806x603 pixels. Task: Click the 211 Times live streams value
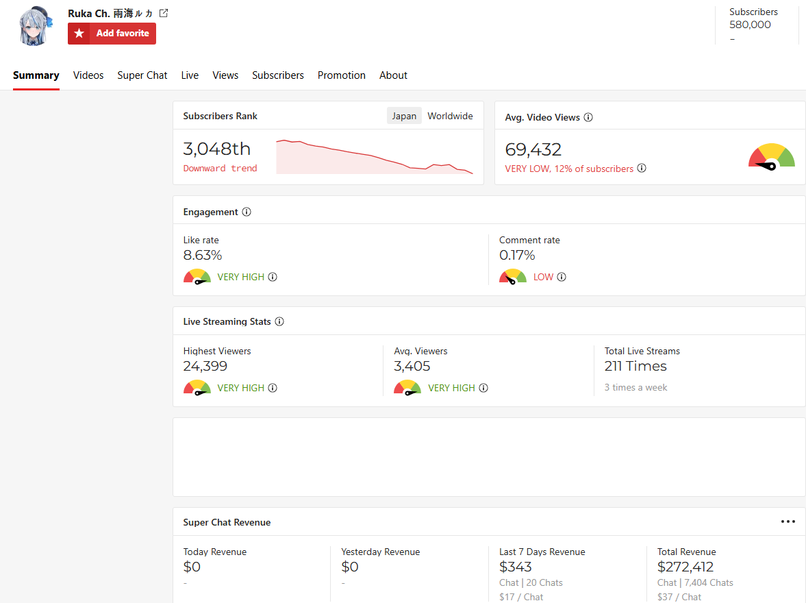pyautogui.click(x=635, y=367)
